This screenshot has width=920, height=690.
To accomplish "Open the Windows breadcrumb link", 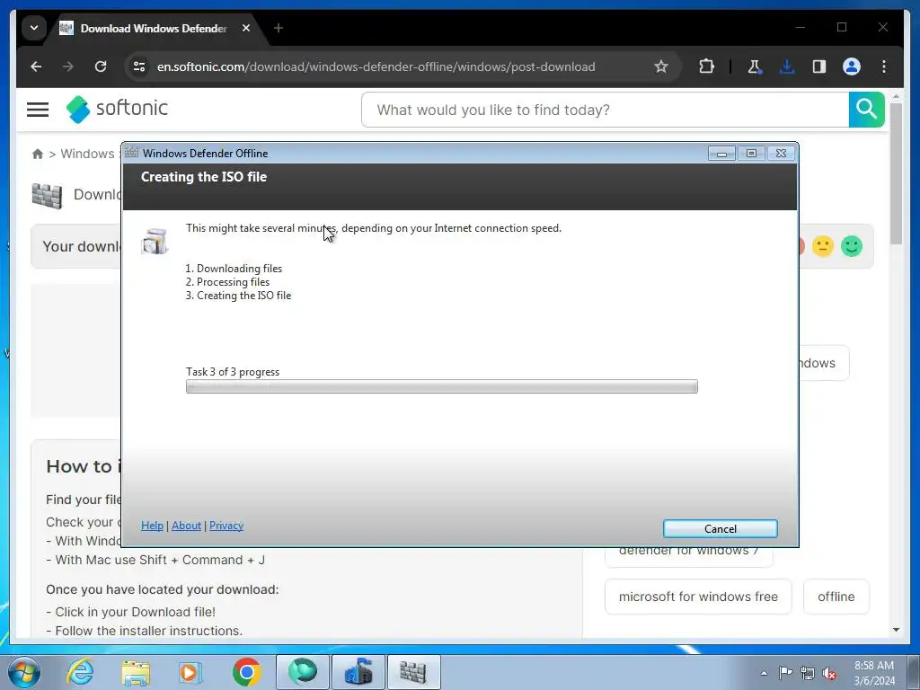I will pyautogui.click(x=87, y=154).
